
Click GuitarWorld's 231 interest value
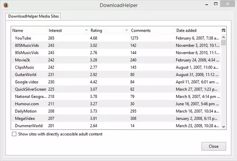pos(51,75)
